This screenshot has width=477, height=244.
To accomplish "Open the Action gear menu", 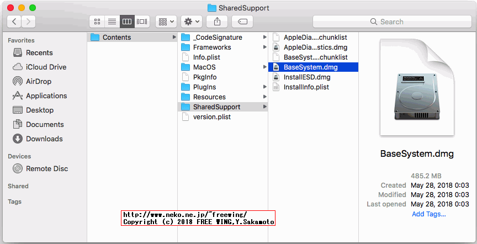I will [192, 22].
